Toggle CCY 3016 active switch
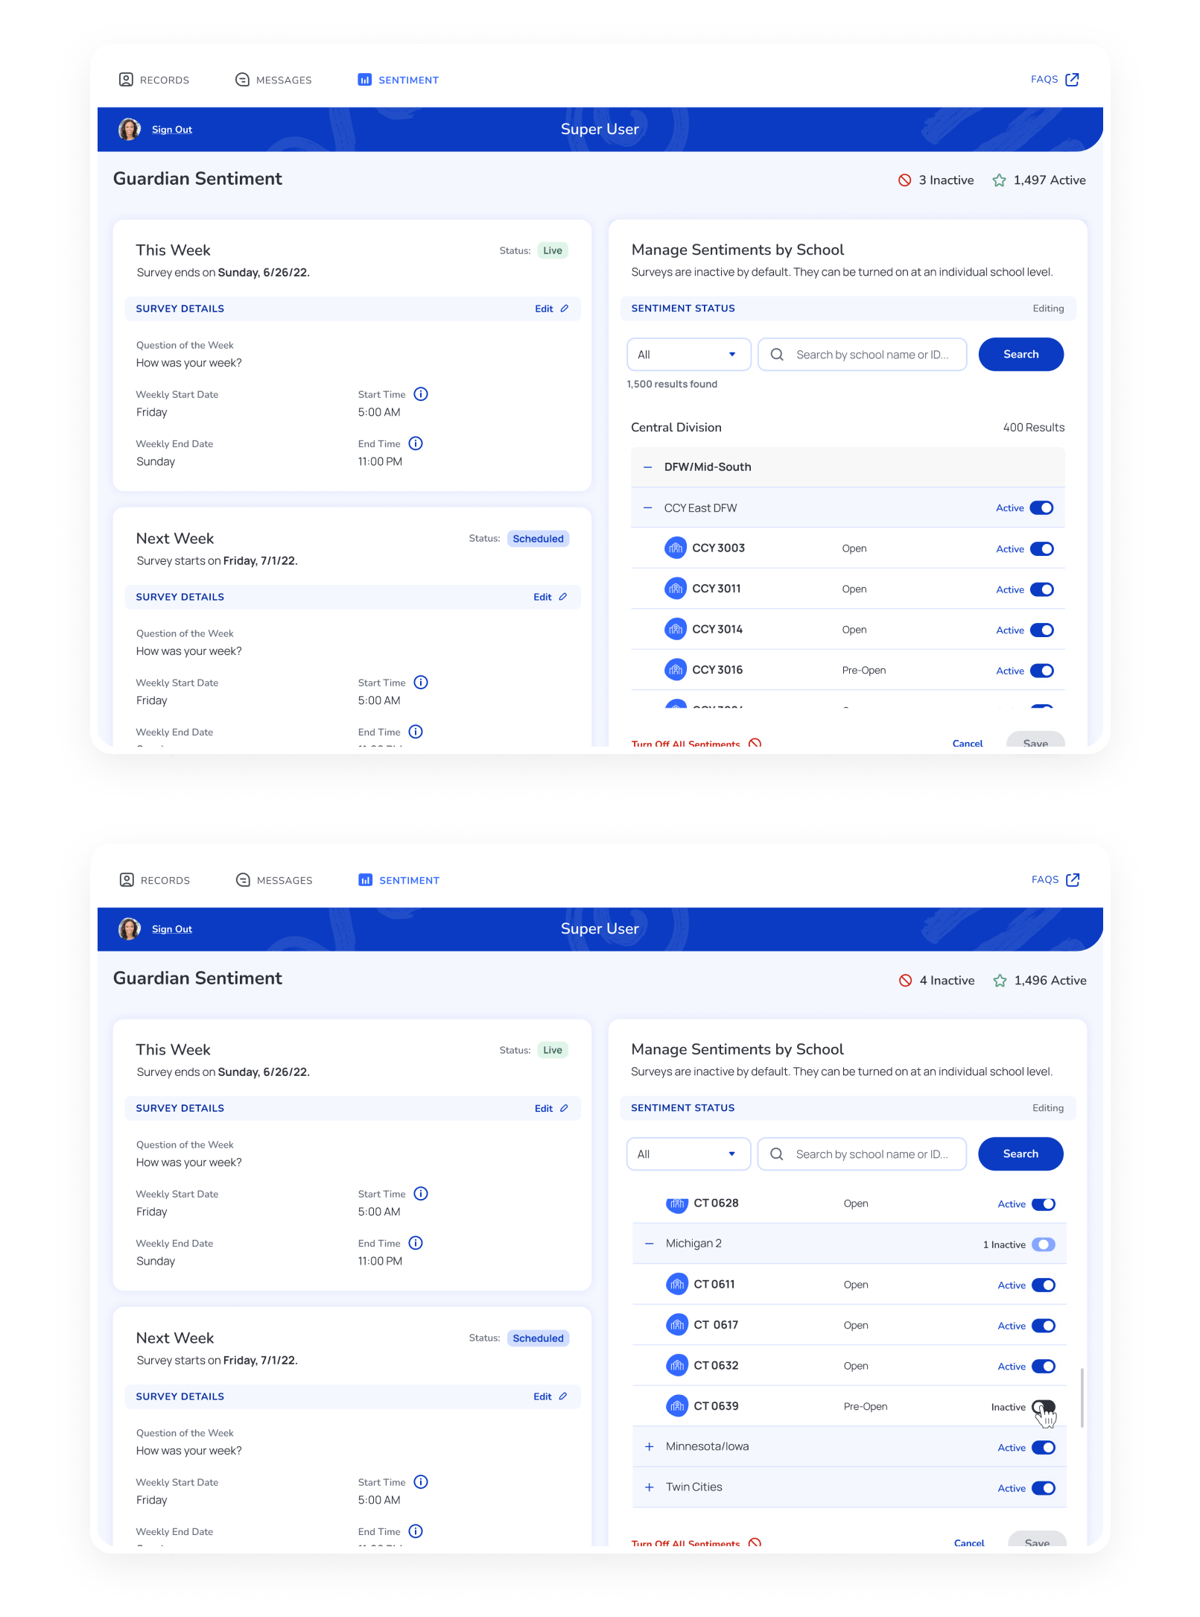 point(1042,671)
